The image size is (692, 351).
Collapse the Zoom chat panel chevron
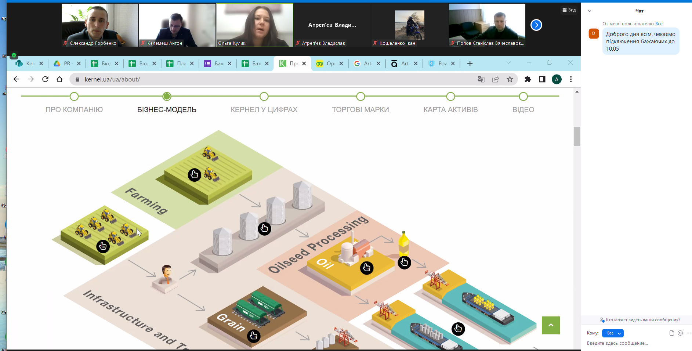coord(590,11)
